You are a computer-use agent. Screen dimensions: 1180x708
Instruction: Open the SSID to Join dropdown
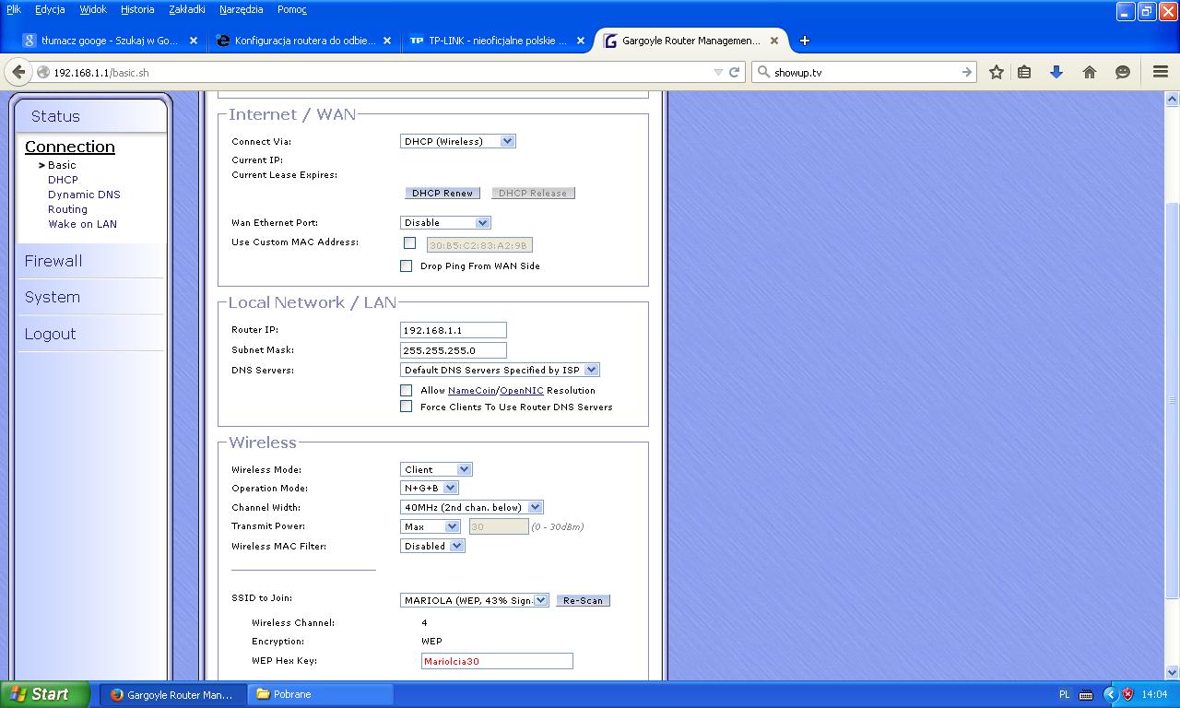(x=475, y=600)
